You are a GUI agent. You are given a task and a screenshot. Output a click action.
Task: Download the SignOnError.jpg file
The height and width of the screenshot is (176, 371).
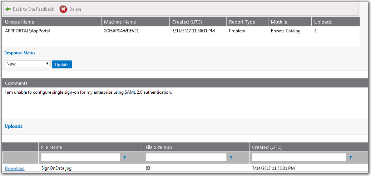click(x=15, y=169)
